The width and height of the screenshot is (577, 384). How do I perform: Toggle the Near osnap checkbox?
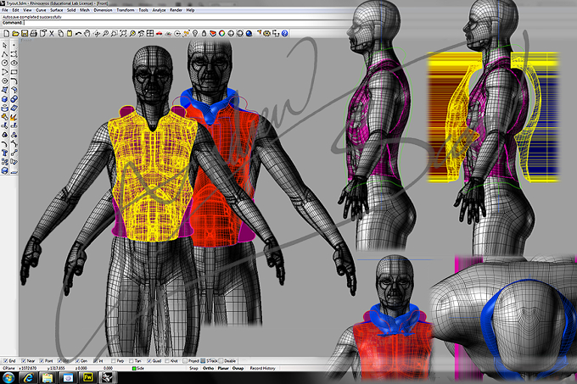click(x=24, y=361)
